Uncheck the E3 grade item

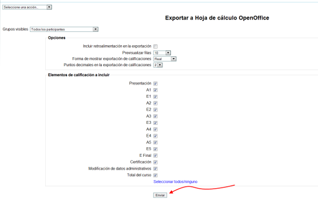pos(156,122)
